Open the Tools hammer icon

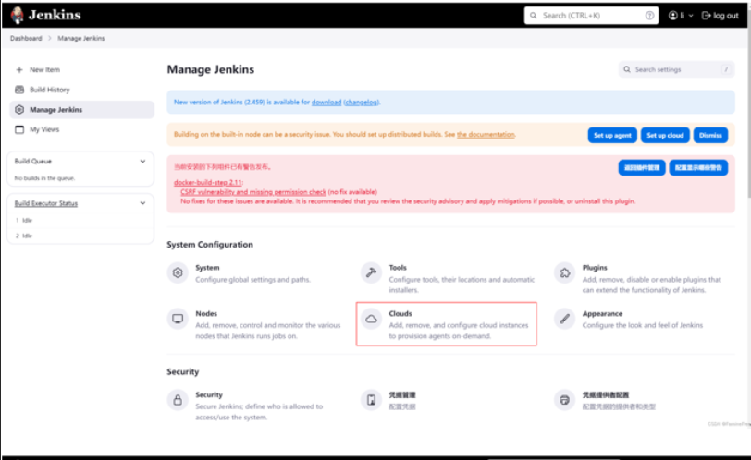pyautogui.click(x=371, y=272)
